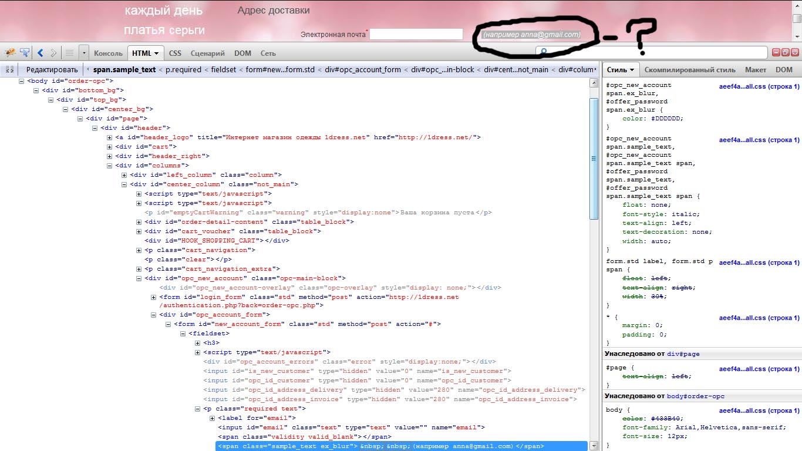The width and height of the screenshot is (802, 451).
Task: Select div#cent...not_main in the breadcrumb
Action: tap(516, 69)
